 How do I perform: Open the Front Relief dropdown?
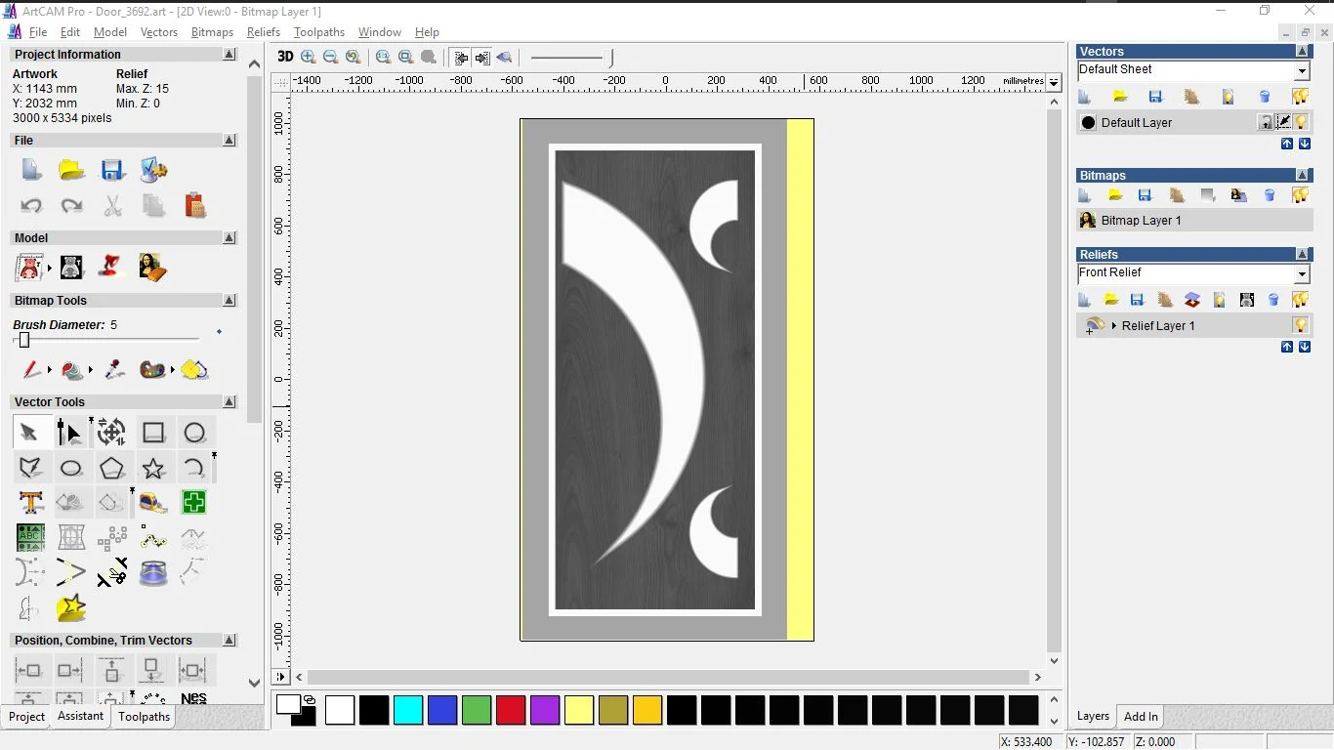[x=1302, y=274]
